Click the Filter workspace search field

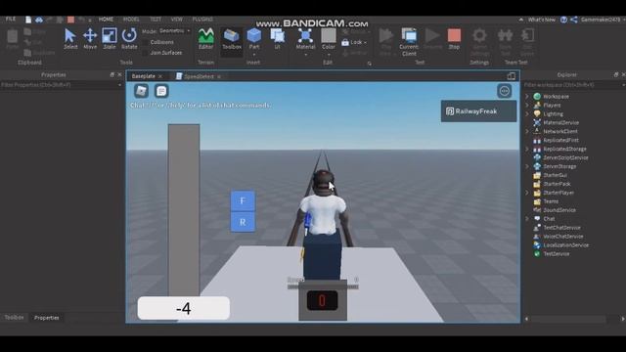pos(573,85)
